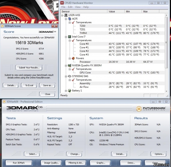Screen dimensions: 171x167
Task: Select the THRM sensor row
Action: (122, 33)
